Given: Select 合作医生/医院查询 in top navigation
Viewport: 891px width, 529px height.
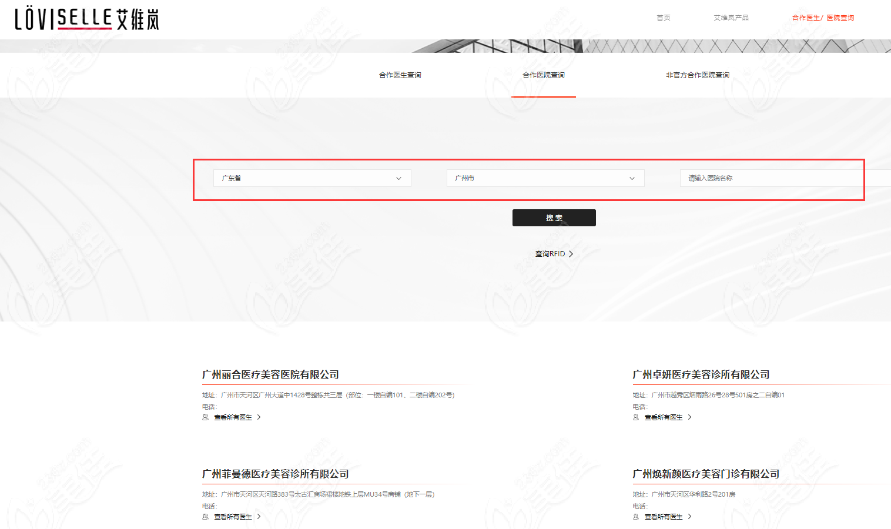Looking at the screenshot, I should tap(823, 18).
